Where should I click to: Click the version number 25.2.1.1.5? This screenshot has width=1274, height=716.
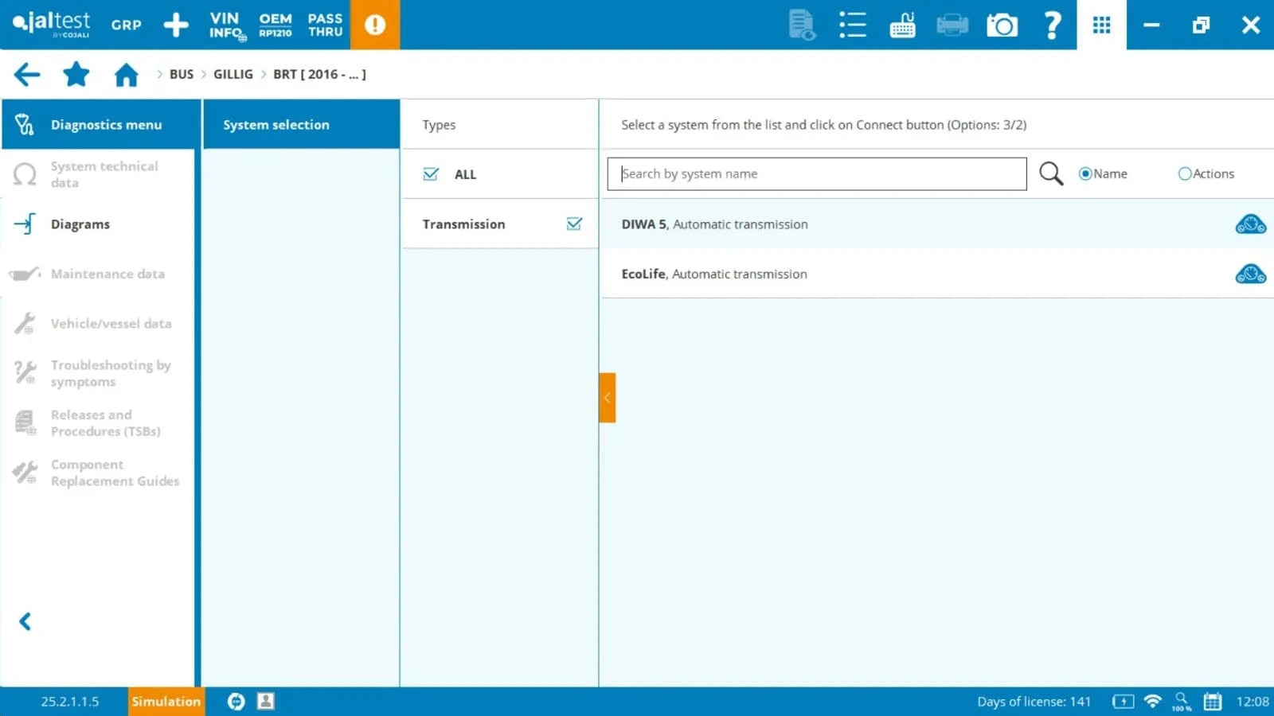(70, 702)
